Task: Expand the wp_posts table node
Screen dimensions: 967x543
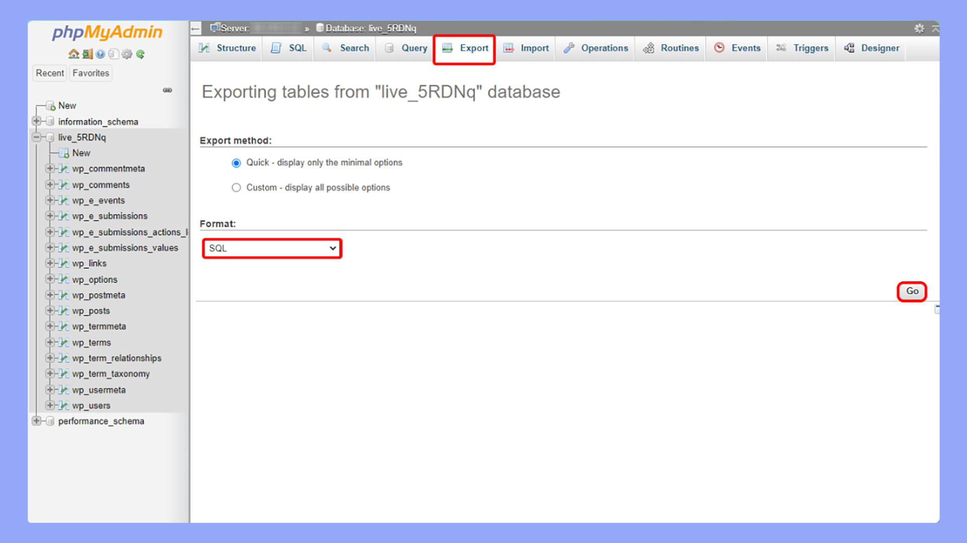Action: pyautogui.click(x=50, y=311)
